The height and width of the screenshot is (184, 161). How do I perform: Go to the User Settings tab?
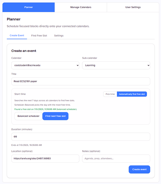pos(133,7)
